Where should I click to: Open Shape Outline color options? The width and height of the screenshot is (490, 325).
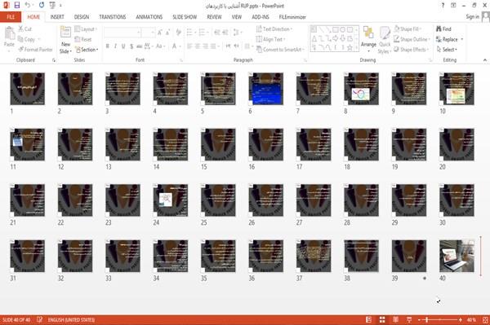(x=412, y=39)
